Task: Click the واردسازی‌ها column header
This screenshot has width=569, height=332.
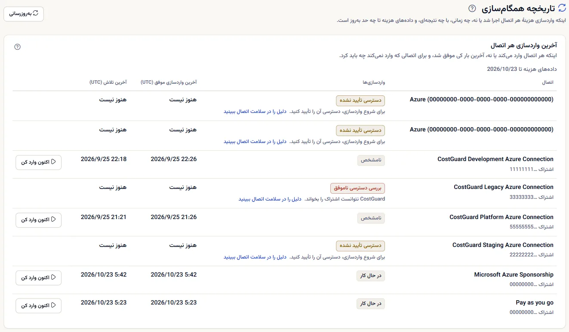Action: pyautogui.click(x=374, y=82)
